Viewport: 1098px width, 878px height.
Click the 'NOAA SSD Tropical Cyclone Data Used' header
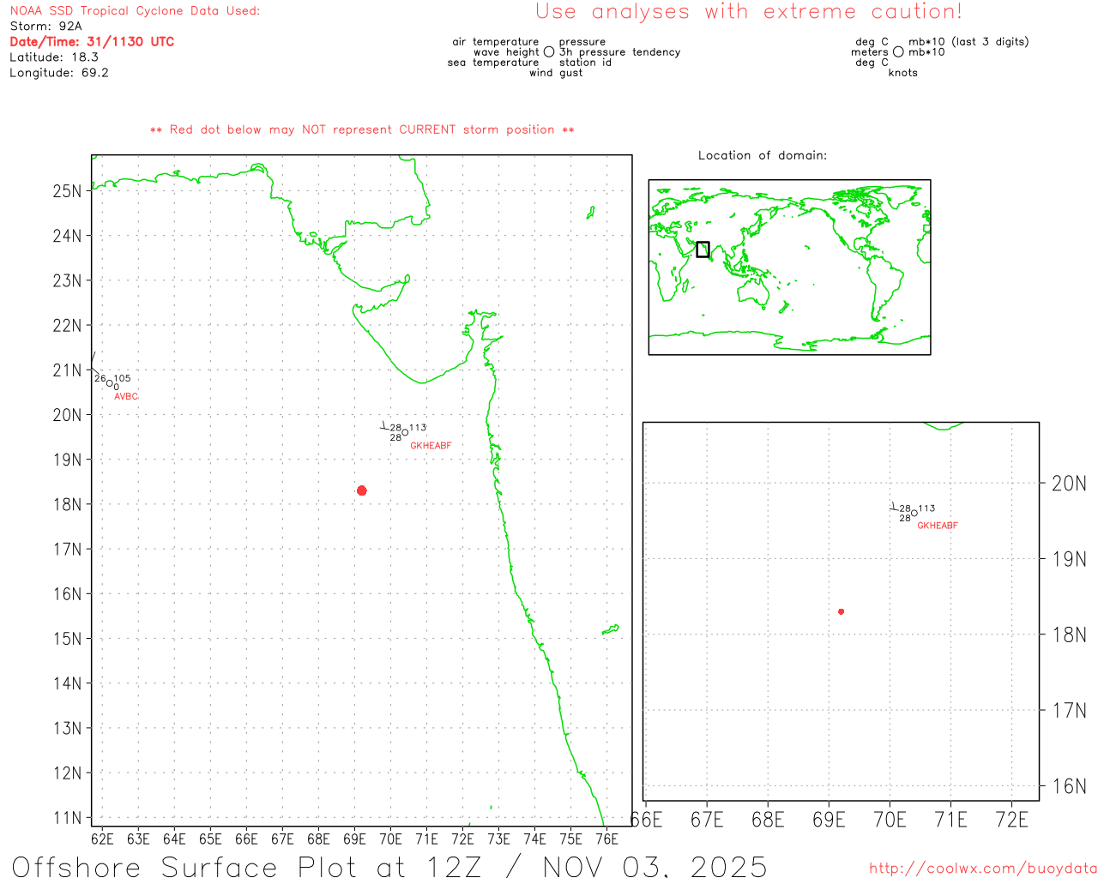pyautogui.click(x=135, y=11)
